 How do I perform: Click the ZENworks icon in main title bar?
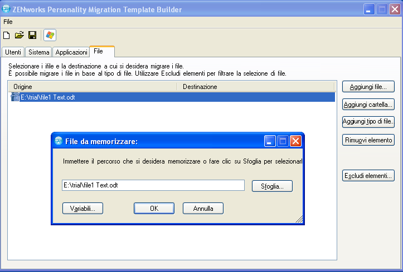pyautogui.click(x=6, y=9)
